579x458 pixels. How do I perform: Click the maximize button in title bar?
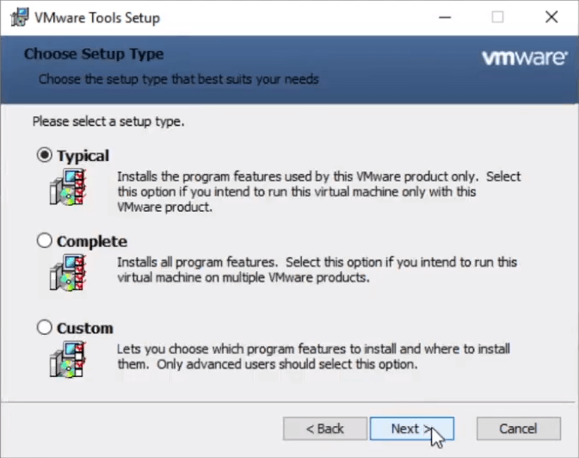click(498, 17)
